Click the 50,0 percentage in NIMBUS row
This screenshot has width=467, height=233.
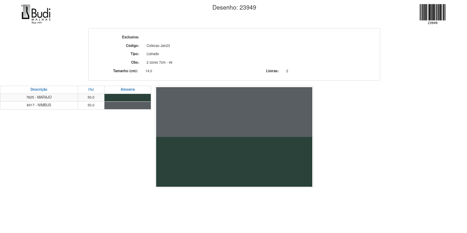click(91, 105)
